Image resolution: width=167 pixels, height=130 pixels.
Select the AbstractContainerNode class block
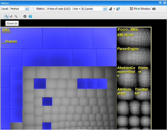(x=127, y=76)
